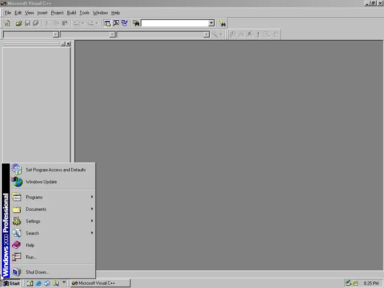Toggle the Output window button
This screenshot has width=384, height=288.
coord(116,23)
